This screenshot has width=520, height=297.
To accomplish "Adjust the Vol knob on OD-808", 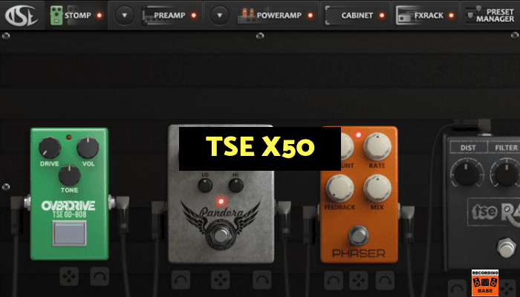I will point(88,148).
